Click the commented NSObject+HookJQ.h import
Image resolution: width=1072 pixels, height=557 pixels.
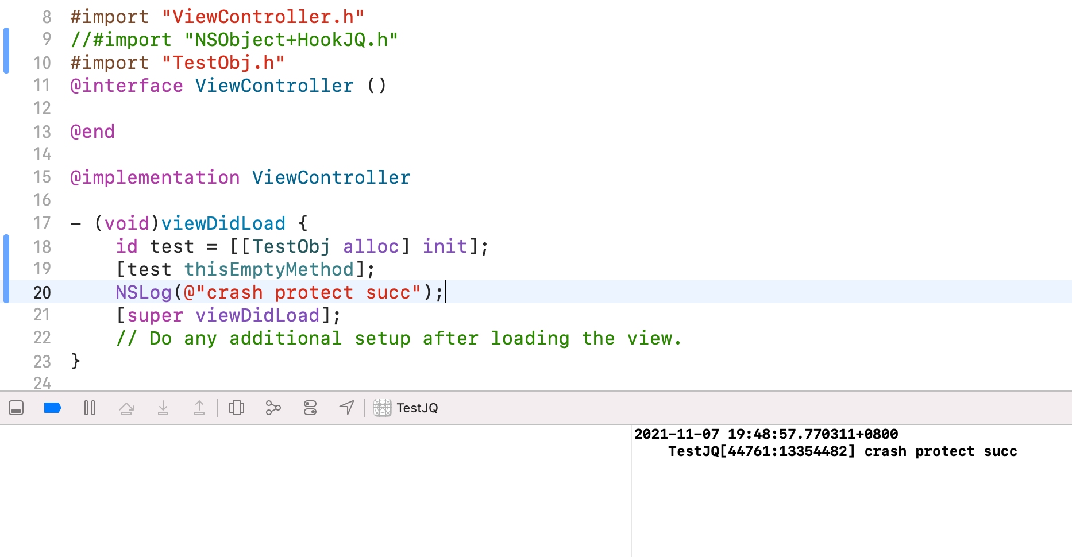[x=234, y=40]
